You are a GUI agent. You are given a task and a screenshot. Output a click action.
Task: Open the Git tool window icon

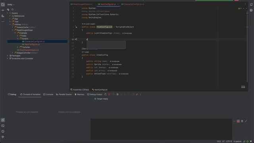pyautogui.click(x=3, y=137)
